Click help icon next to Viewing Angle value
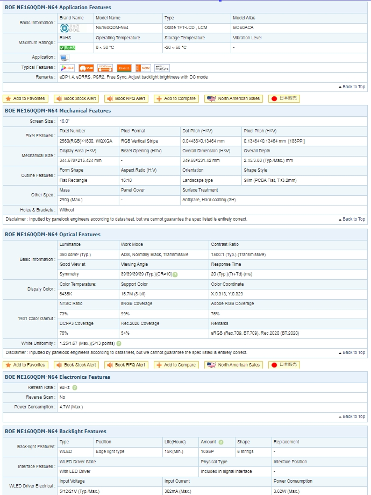 [175, 274]
